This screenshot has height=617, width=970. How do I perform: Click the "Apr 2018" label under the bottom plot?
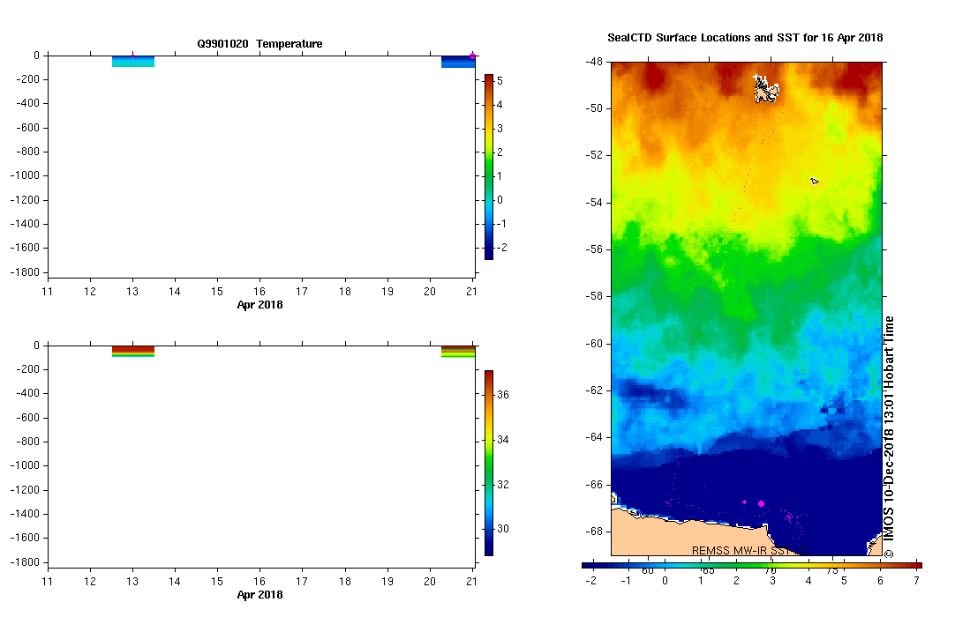coord(259,595)
